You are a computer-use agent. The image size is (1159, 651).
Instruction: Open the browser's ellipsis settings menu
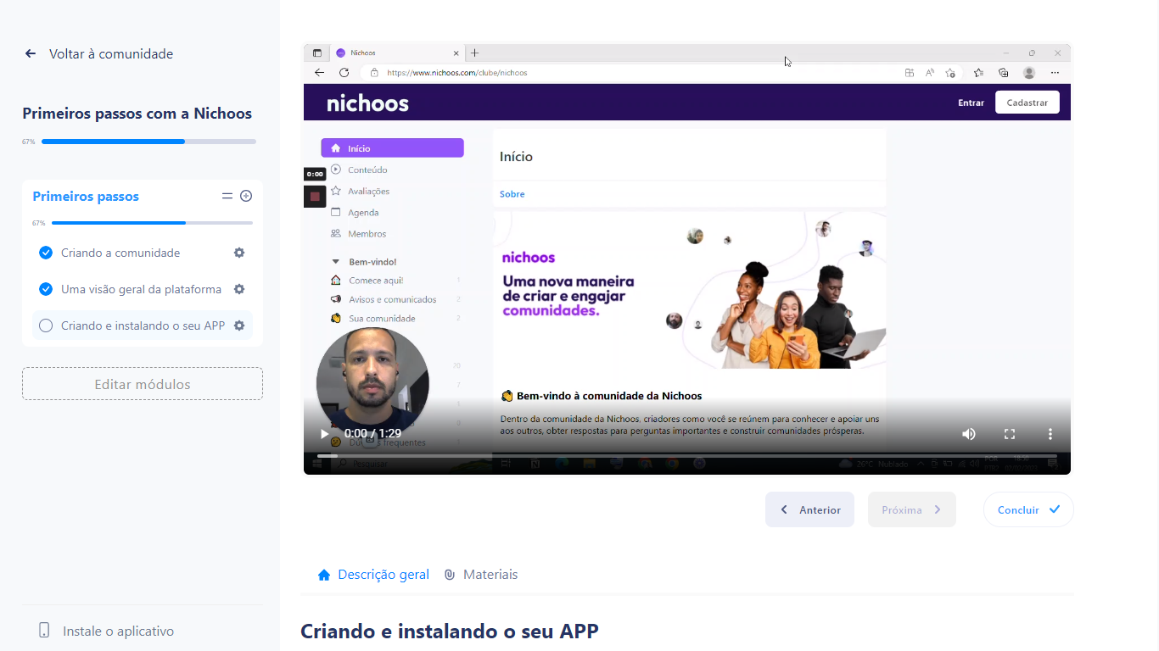coord(1055,73)
